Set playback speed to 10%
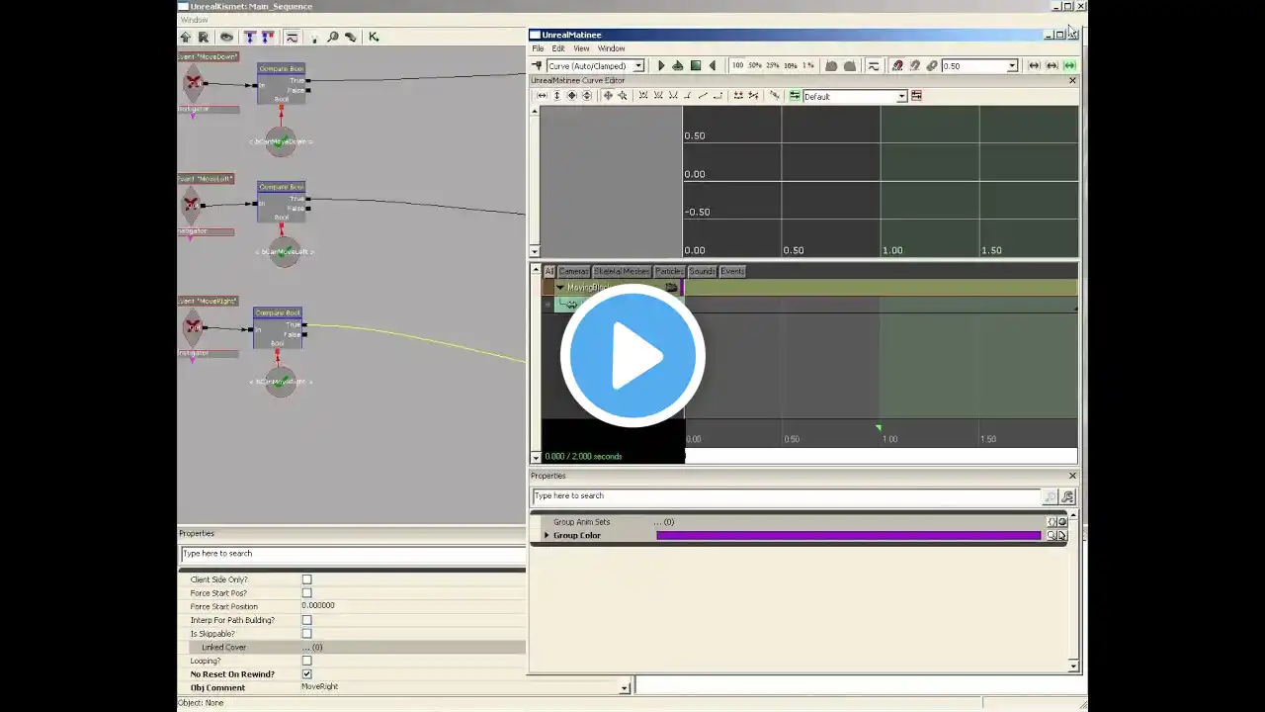This screenshot has height=712, width=1265. tap(791, 66)
